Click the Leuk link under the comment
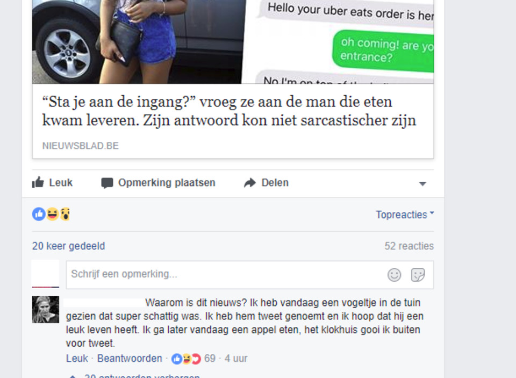Viewport: 516px width, 378px height. [77, 359]
